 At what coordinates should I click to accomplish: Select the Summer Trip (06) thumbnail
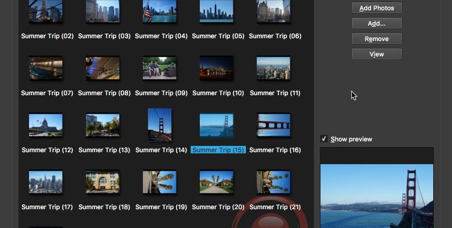(274, 11)
